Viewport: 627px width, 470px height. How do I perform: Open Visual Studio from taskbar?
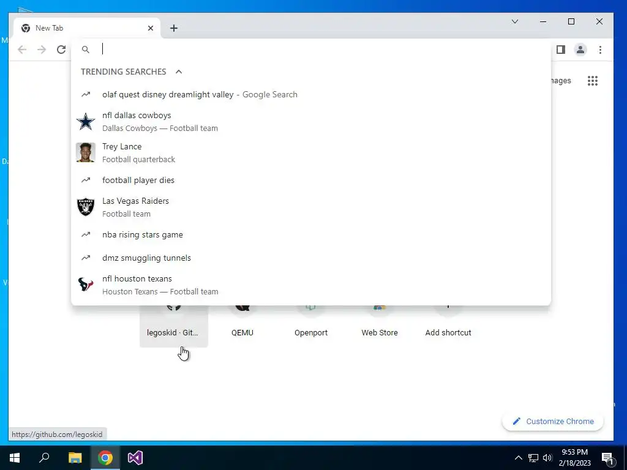(135, 458)
